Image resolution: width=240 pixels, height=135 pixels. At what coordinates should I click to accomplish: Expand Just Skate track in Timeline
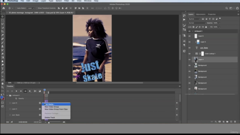click(10, 115)
